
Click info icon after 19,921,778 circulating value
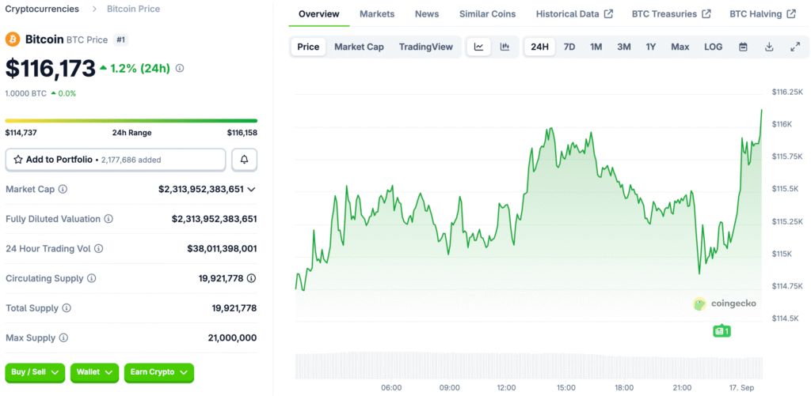(x=251, y=278)
